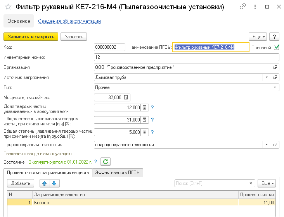Expand the Источник загрязнения dropdown
The image size is (284, 217).
tap(267, 77)
